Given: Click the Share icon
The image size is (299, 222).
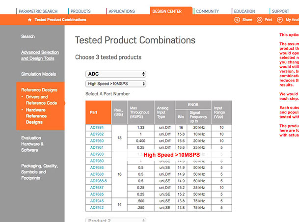Looking at the screenshot, I should [x=237, y=20].
